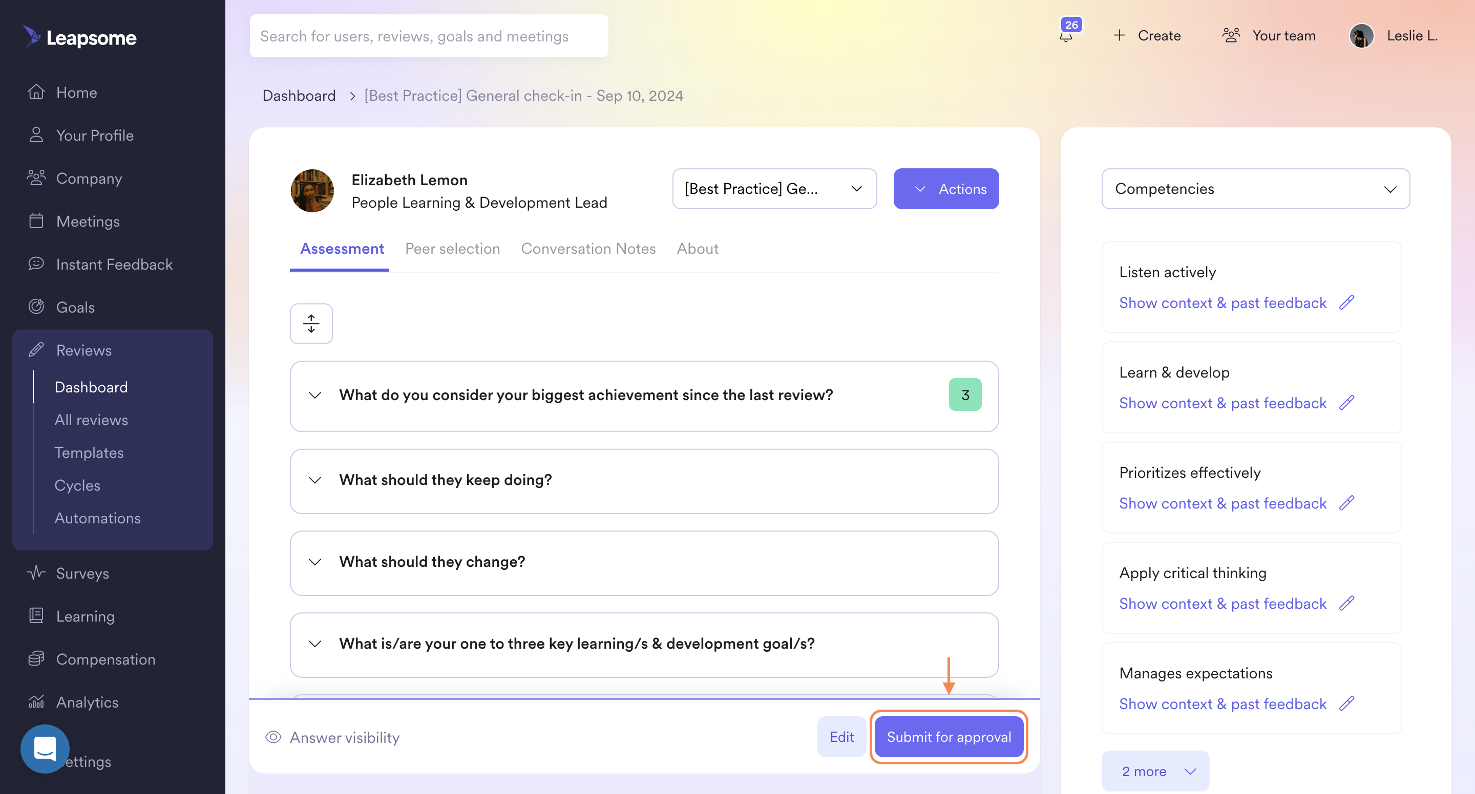Show context for Listen actively

tap(1223, 303)
